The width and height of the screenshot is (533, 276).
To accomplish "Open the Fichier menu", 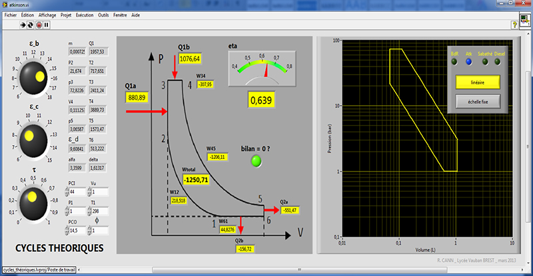I will 11,13.
